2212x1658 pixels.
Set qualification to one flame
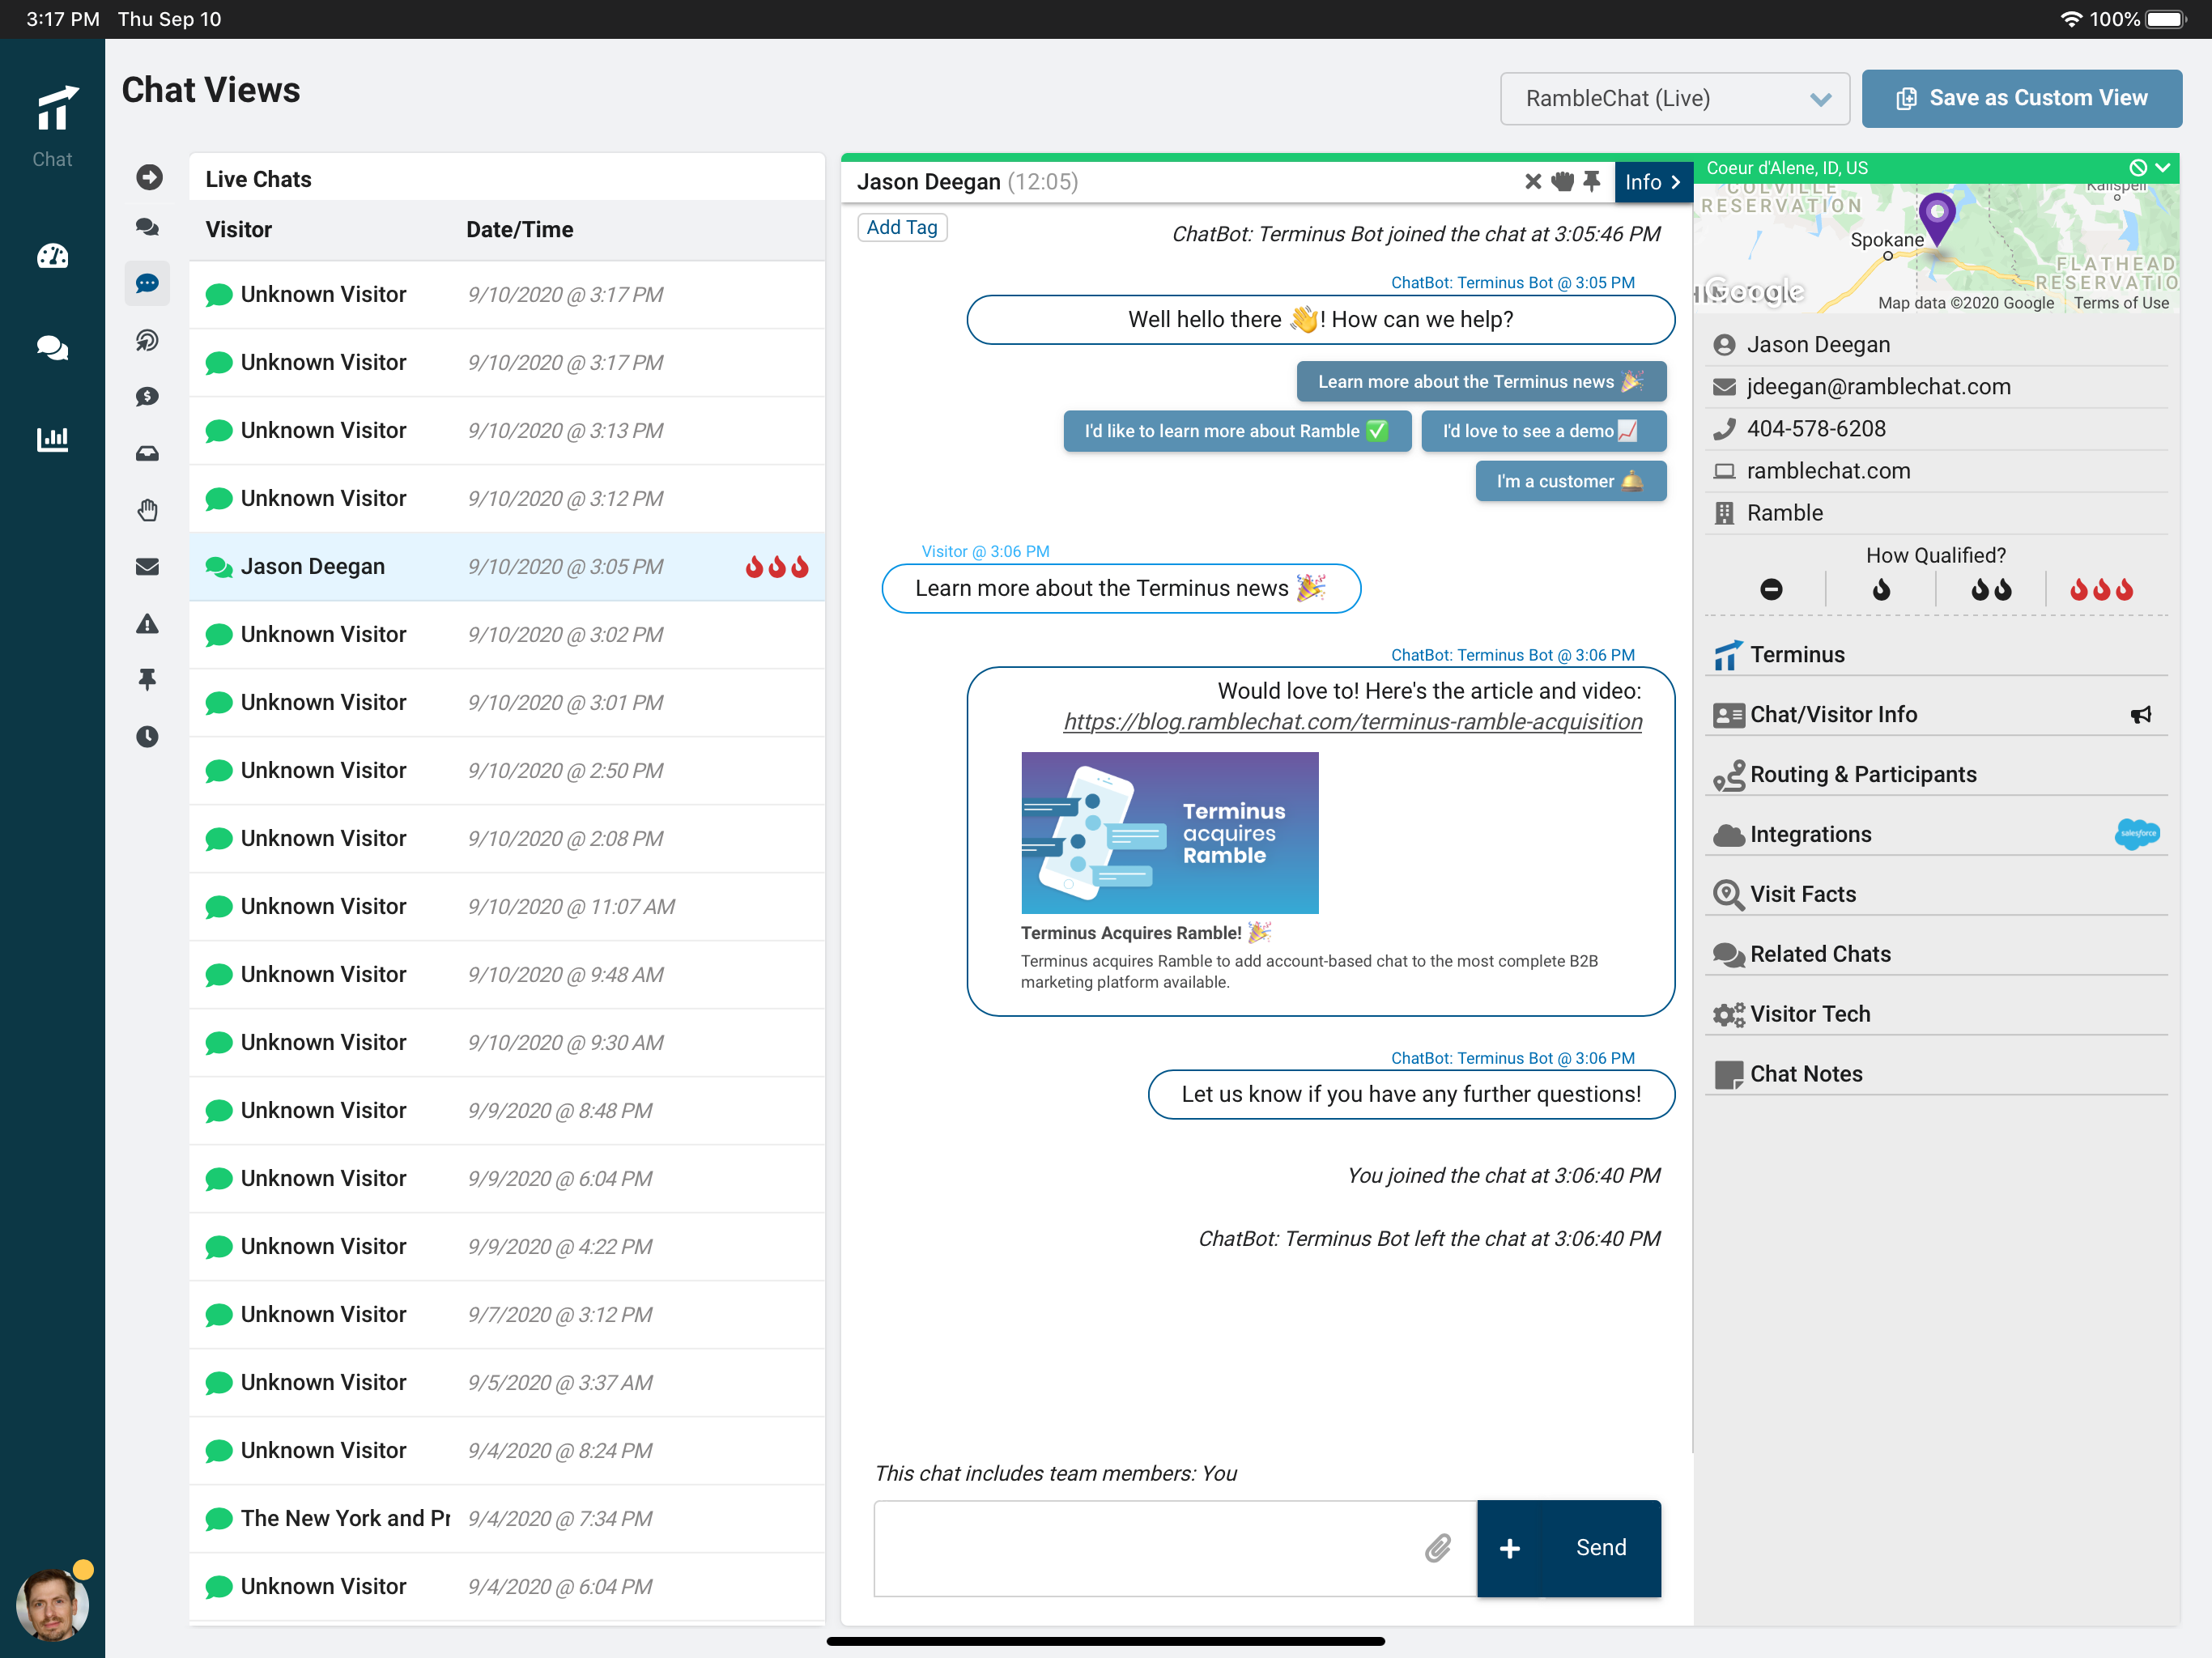pyautogui.click(x=1881, y=590)
